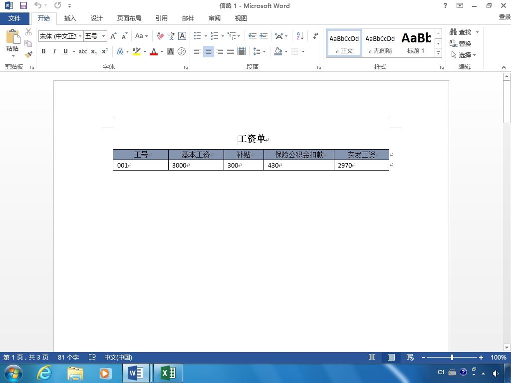Click the distributed alignment icon

(242, 51)
